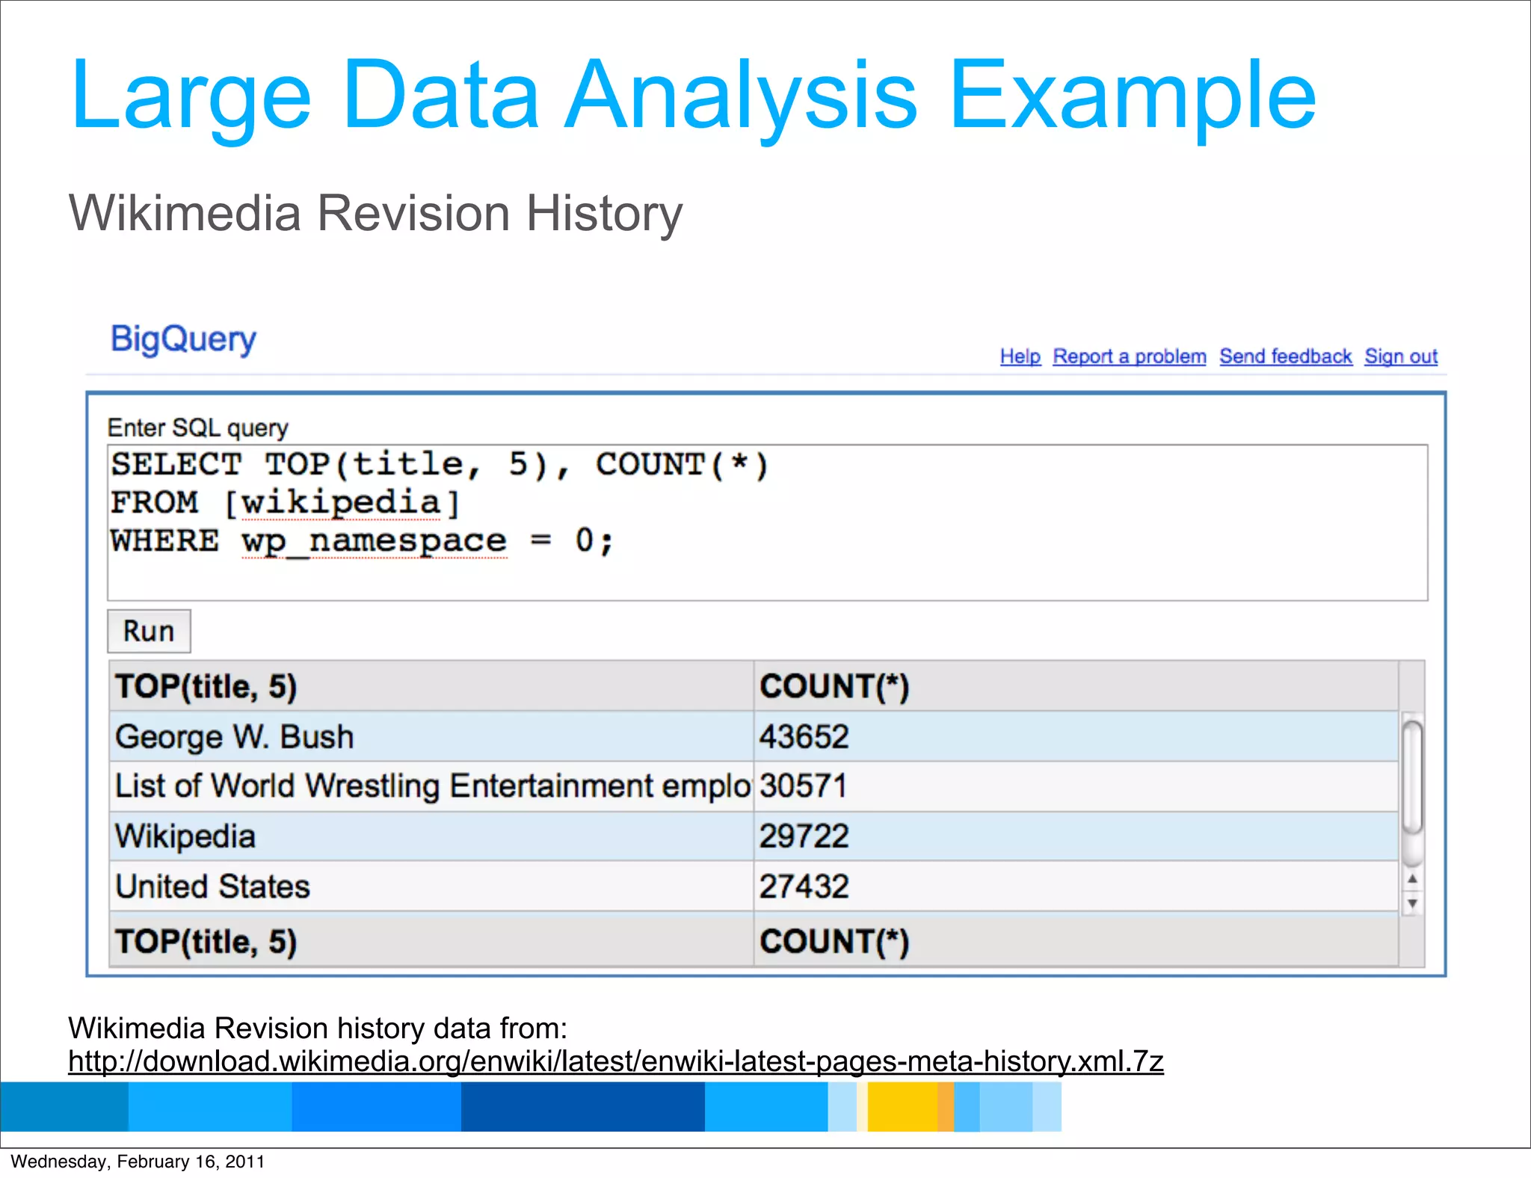Select the United States title cell
The image size is (1531, 1178).
(x=431, y=886)
